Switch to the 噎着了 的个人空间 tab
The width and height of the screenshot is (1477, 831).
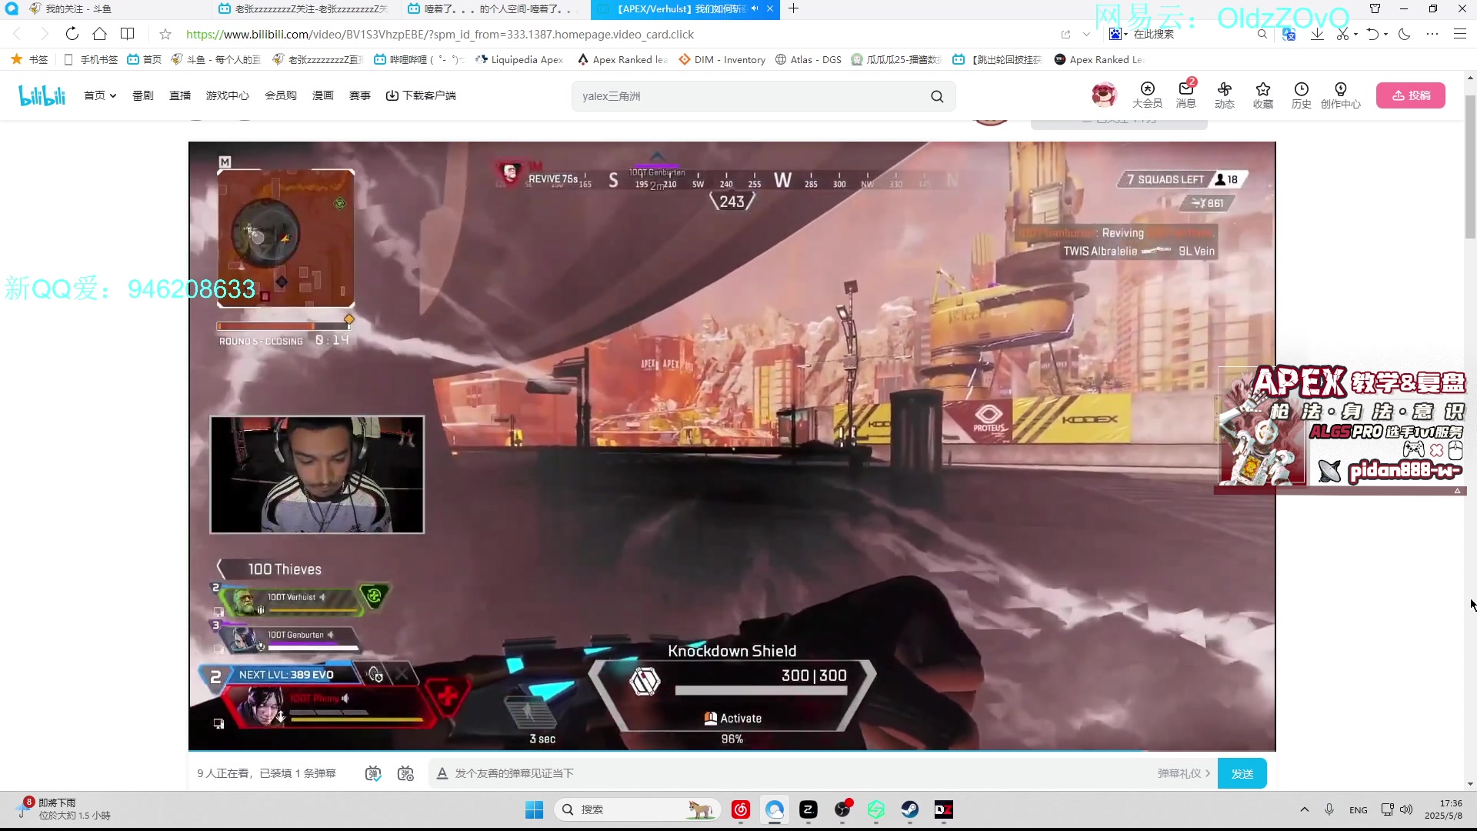(x=495, y=9)
